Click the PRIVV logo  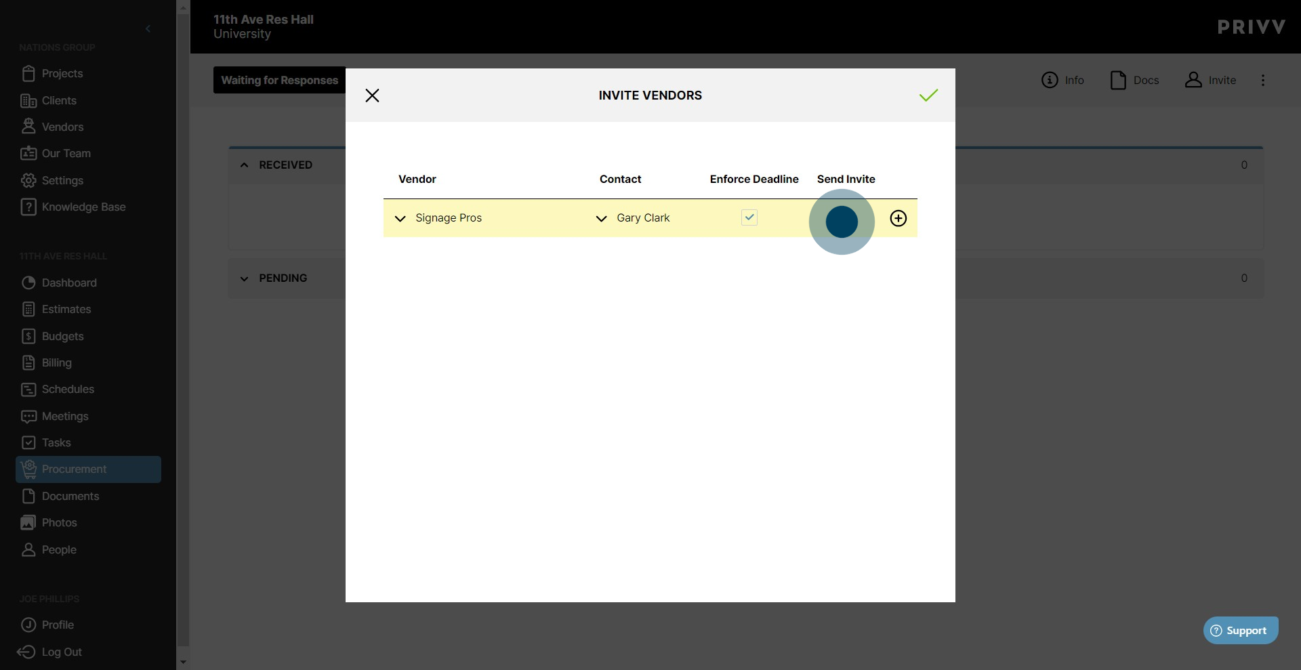(x=1251, y=27)
